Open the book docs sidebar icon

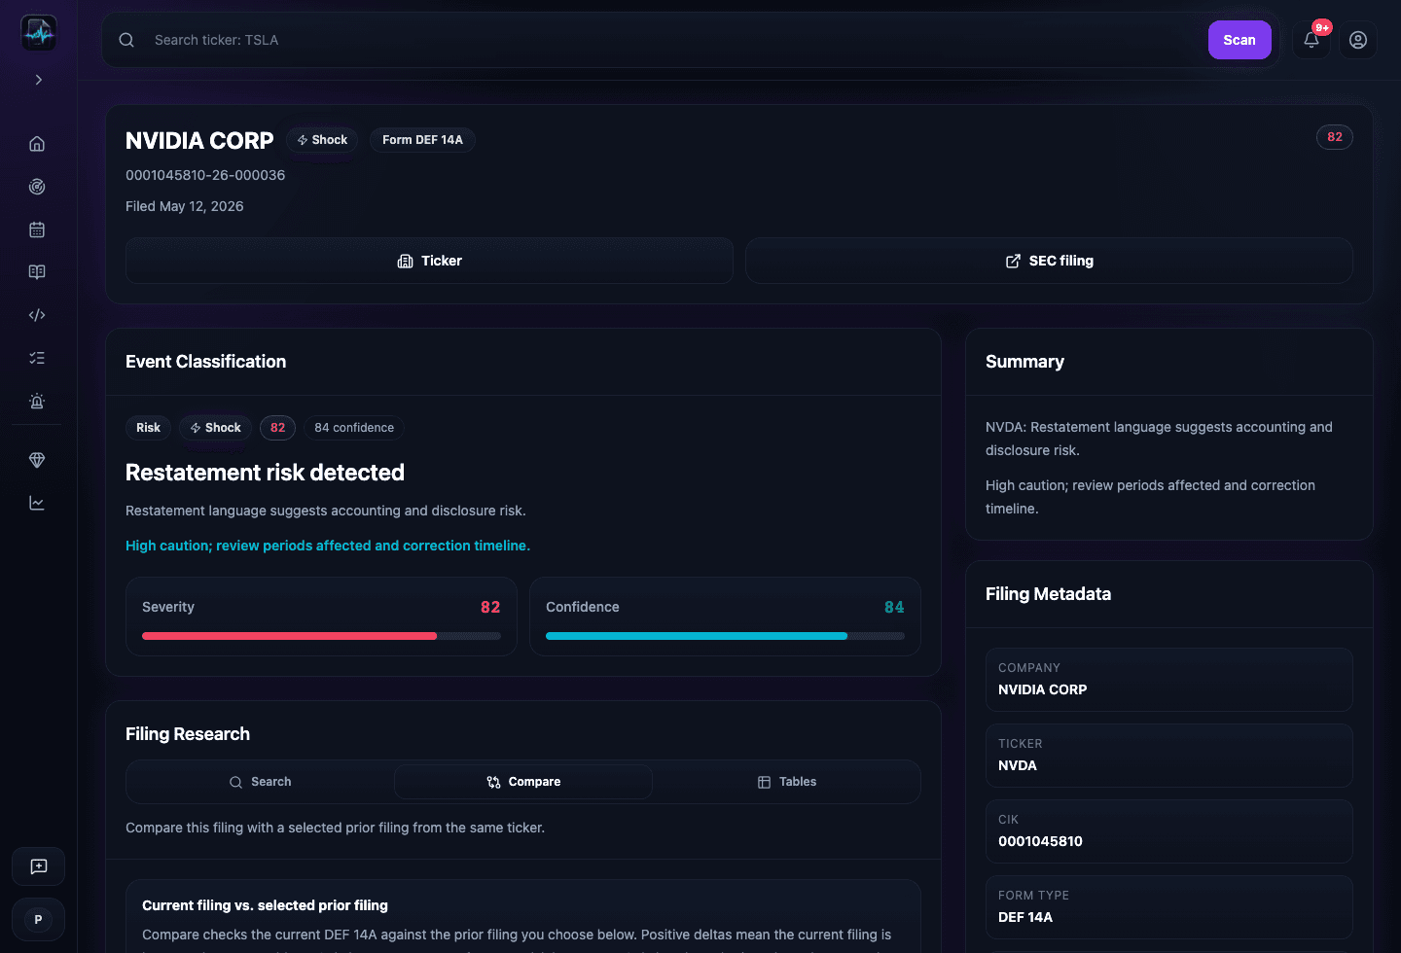point(37,272)
